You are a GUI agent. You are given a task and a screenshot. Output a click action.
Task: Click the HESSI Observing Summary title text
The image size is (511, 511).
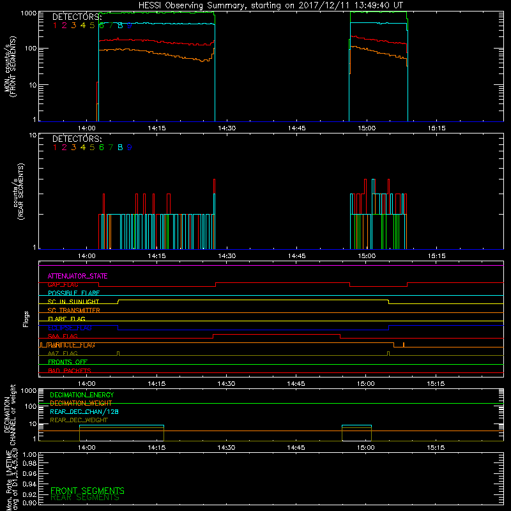click(270, 6)
